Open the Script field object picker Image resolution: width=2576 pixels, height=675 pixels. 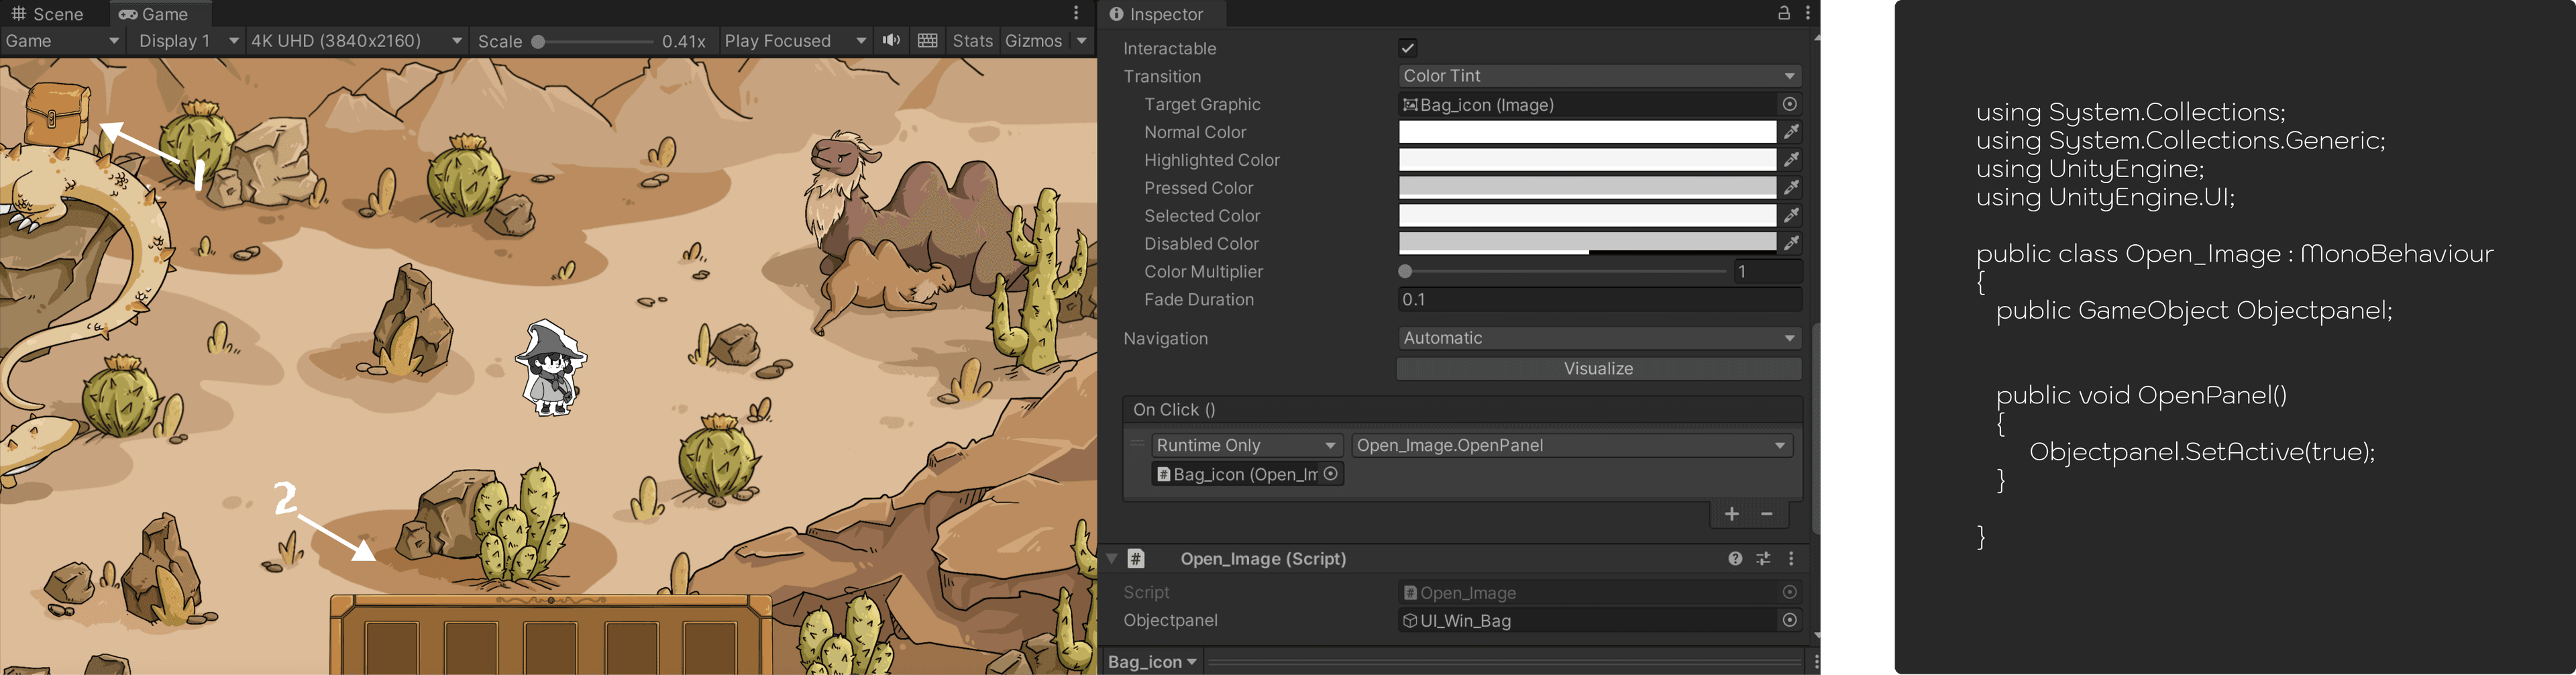[1790, 593]
